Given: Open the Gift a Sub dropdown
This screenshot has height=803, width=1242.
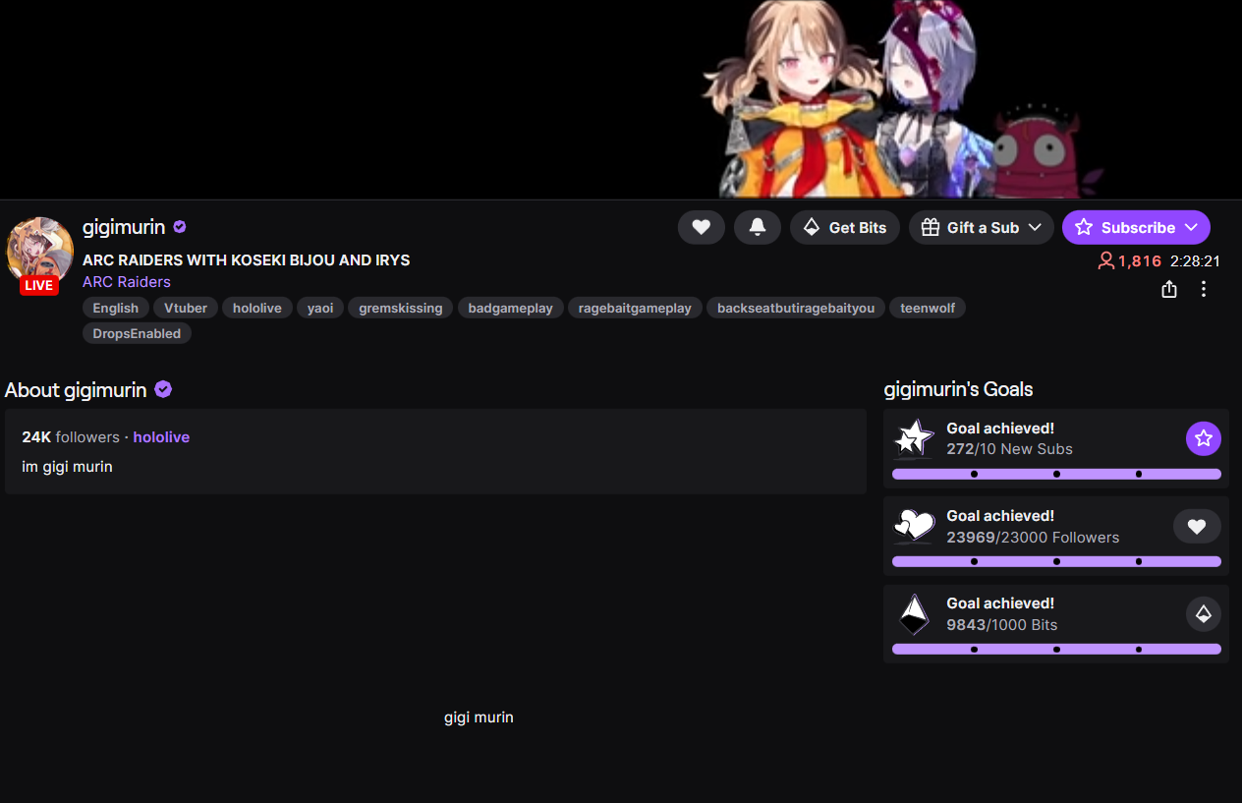Looking at the screenshot, I should point(981,227).
